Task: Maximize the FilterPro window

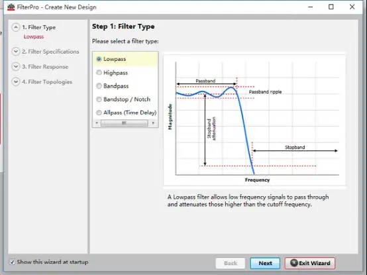Action: [331, 7]
